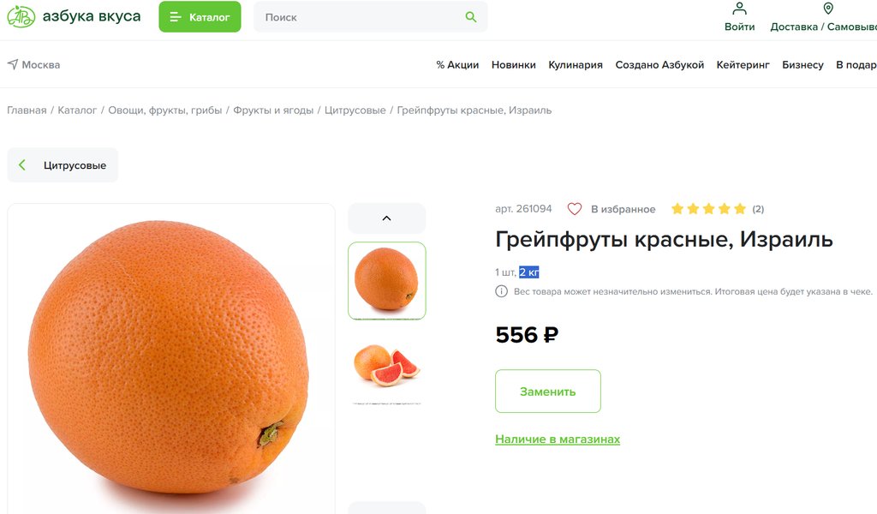Open the Новинки menu item
The width and height of the screenshot is (877, 514).
point(514,65)
